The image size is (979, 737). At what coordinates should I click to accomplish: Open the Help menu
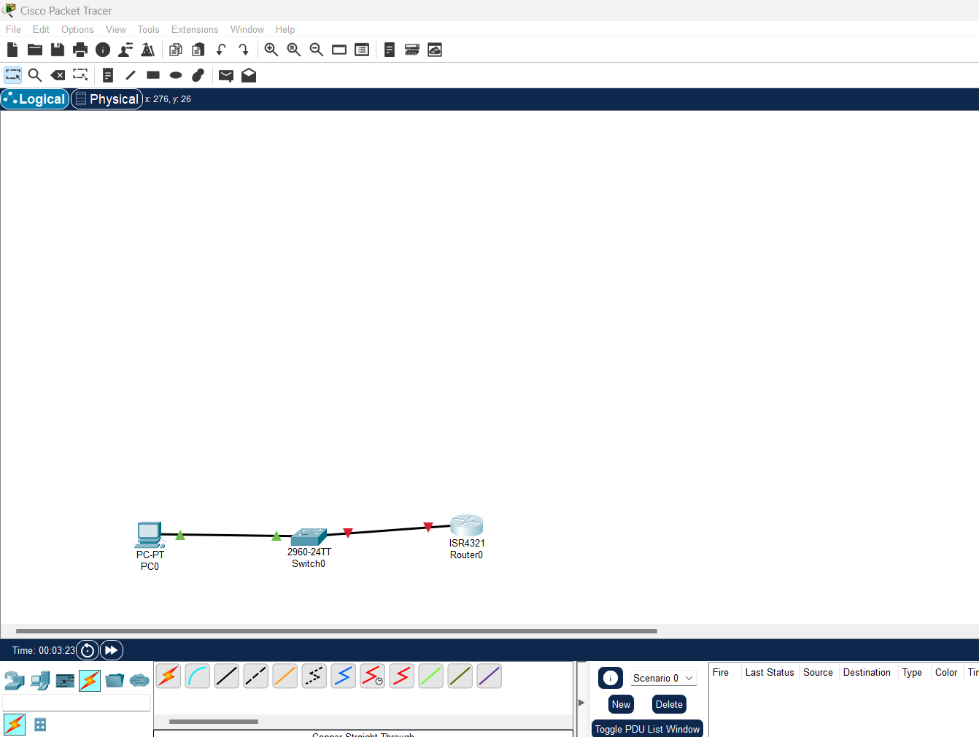[x=285, y=29]
